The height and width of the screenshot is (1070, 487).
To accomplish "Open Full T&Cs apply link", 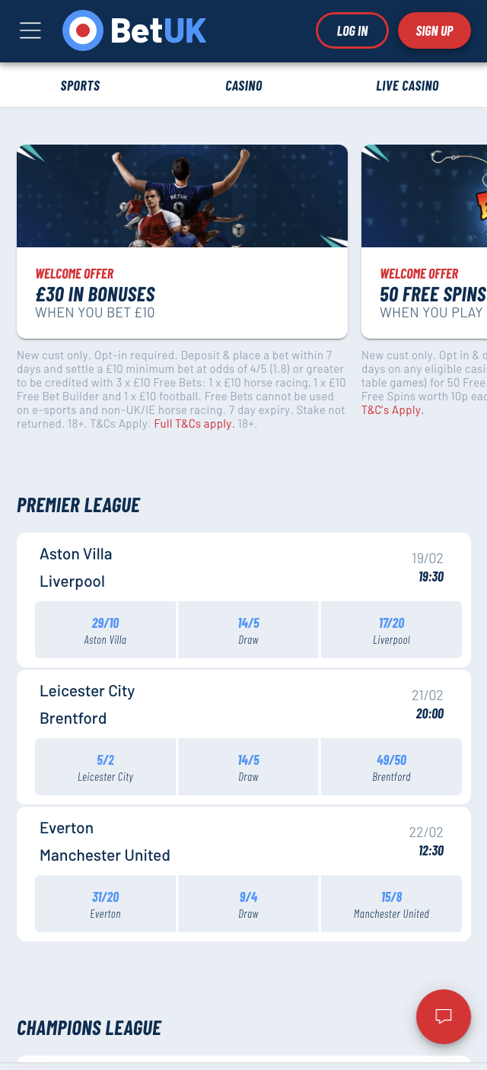I will coord(194,424).
